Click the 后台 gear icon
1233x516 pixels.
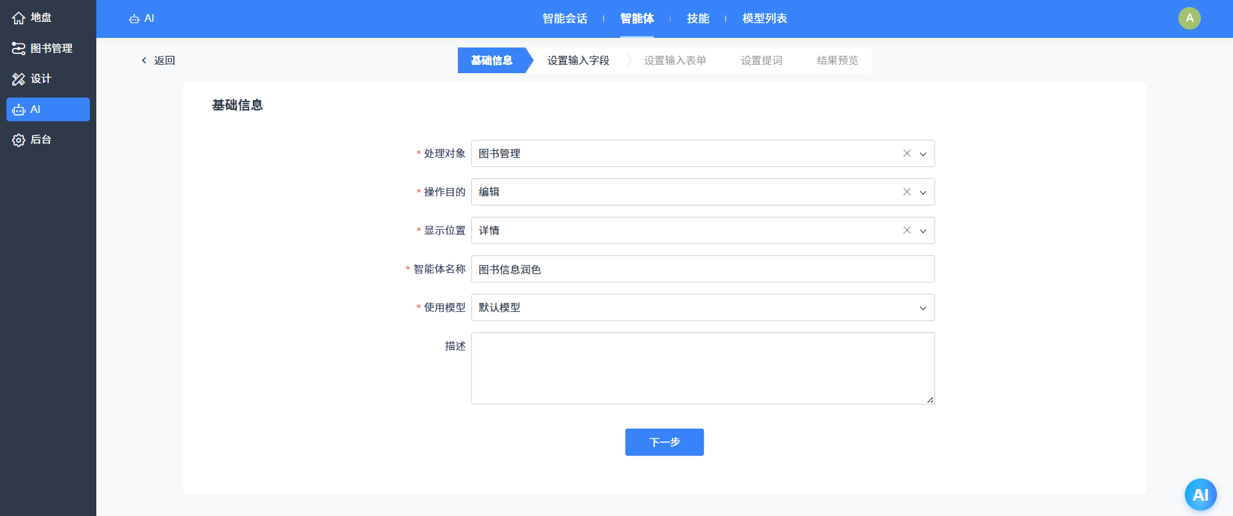[19, 140]
